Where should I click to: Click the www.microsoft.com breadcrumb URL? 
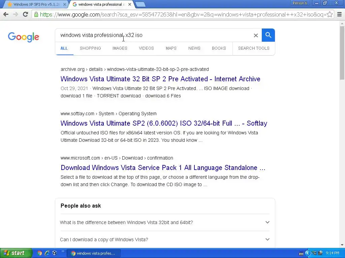117,158
